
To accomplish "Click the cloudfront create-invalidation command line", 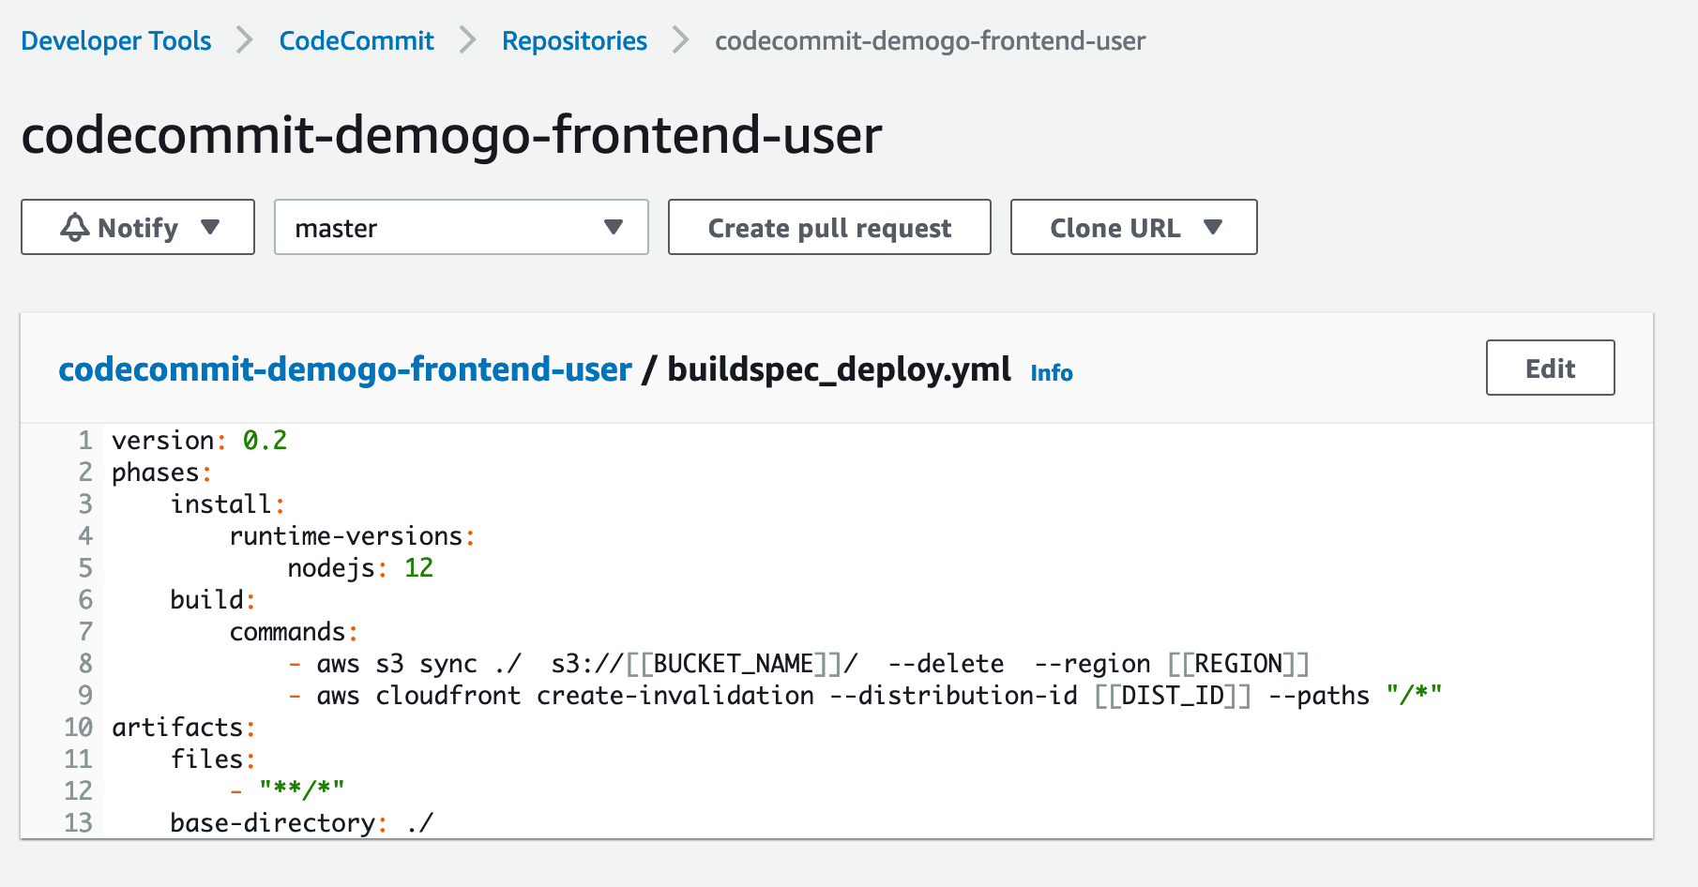I will point(865,695).
